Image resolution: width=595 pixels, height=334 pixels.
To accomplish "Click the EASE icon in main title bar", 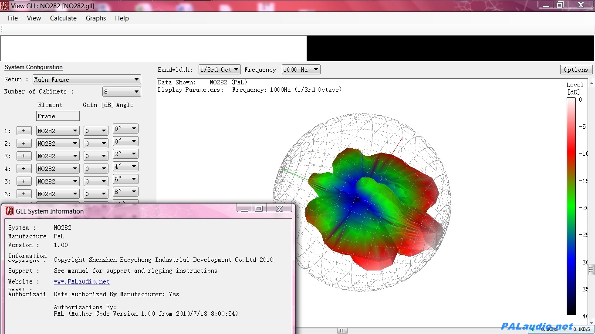I will [4, 6].
